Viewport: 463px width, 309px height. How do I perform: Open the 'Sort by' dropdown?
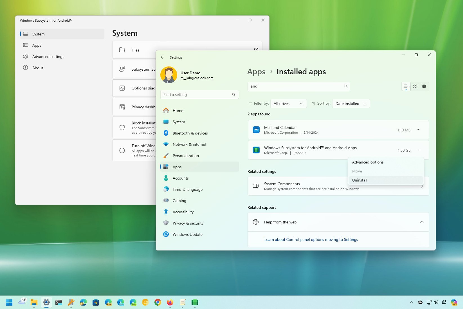click(x=350, y=103)
